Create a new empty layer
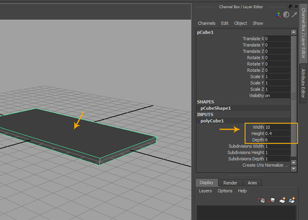 [x=282, y=199]
